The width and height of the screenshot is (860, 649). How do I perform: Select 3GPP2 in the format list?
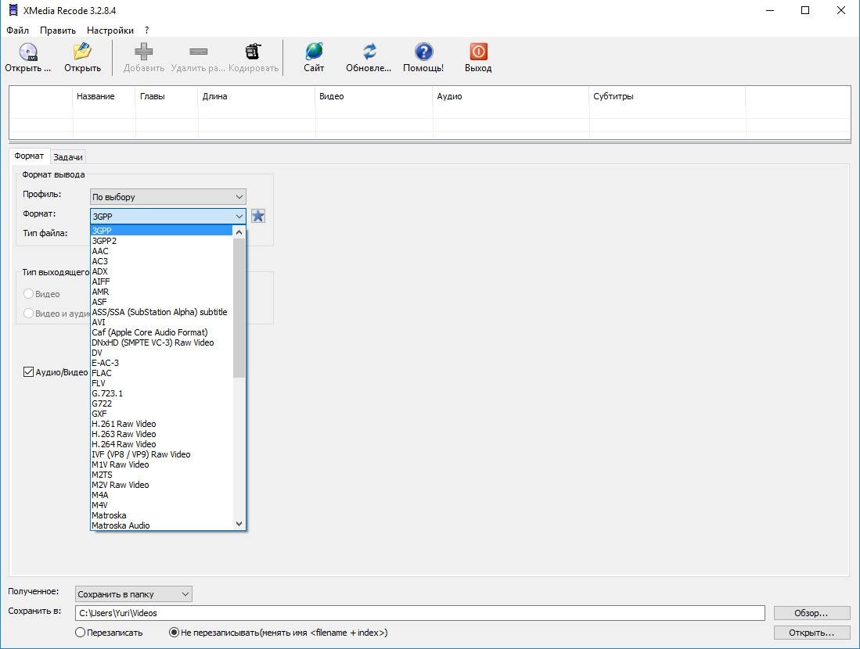162,241
